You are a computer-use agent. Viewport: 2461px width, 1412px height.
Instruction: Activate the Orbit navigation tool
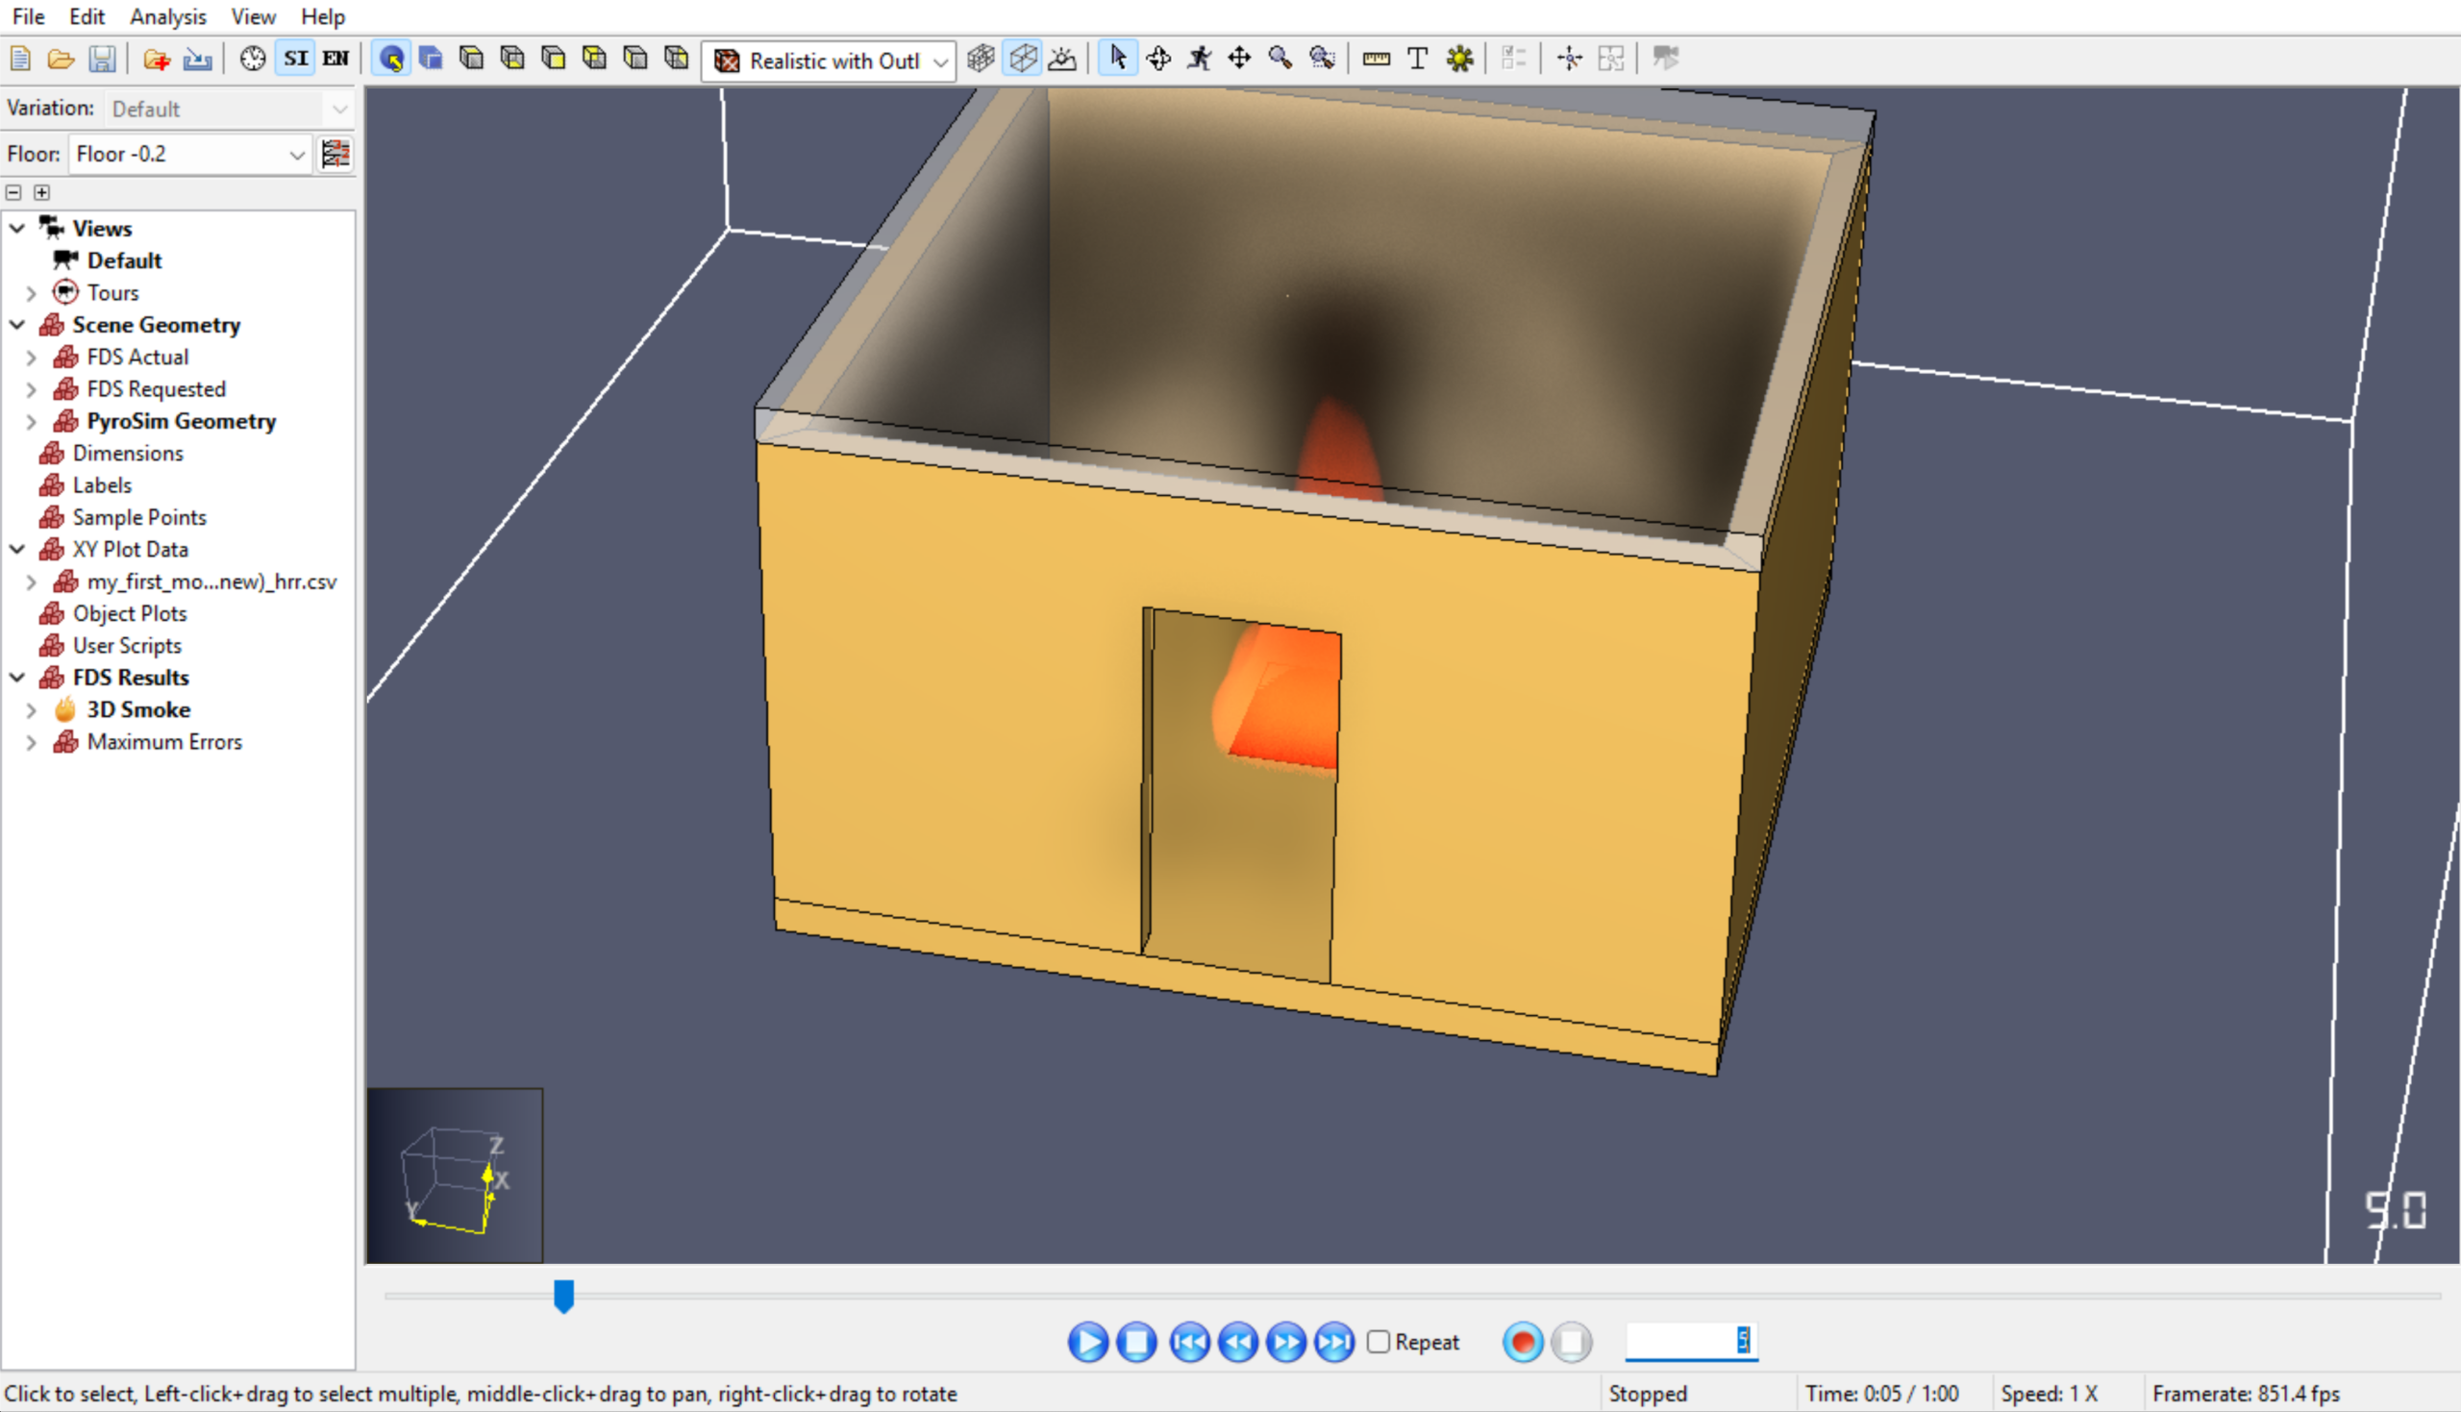click(1157, 60)
